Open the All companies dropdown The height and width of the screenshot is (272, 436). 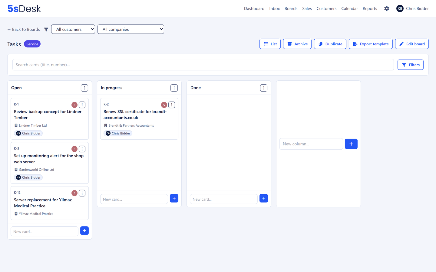[x=131, y=29]
